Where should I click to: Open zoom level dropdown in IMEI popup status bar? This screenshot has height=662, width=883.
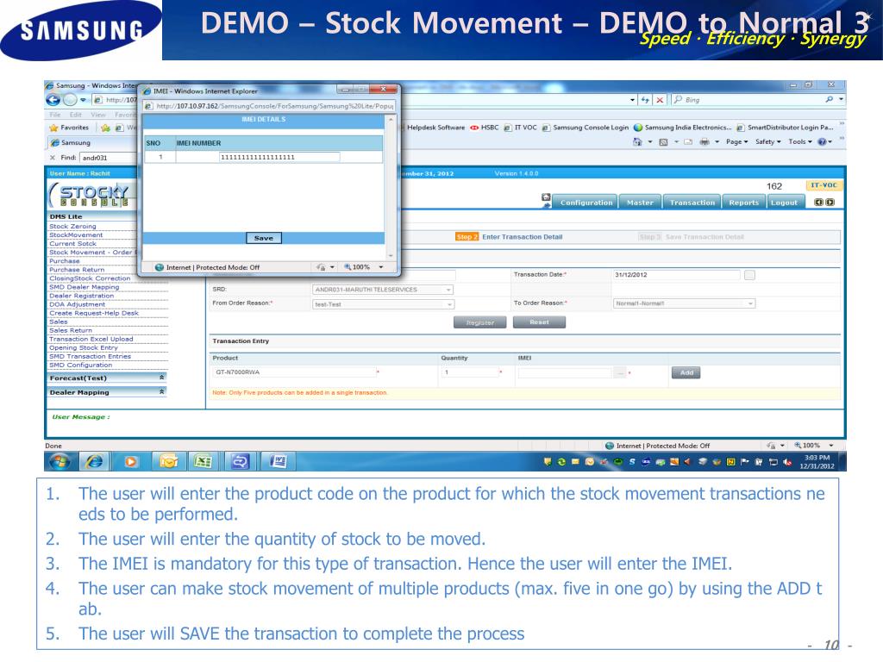pyautogui.click(x=381, y=267)
